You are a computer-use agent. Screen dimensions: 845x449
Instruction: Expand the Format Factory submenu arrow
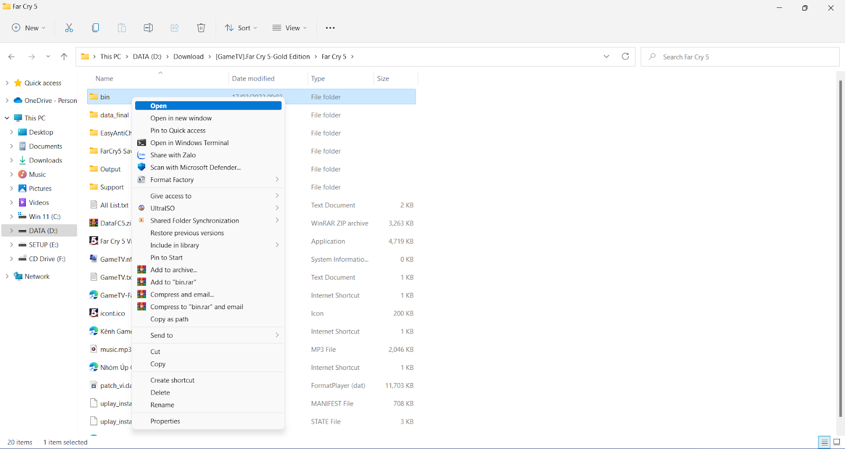coord(277,180)
